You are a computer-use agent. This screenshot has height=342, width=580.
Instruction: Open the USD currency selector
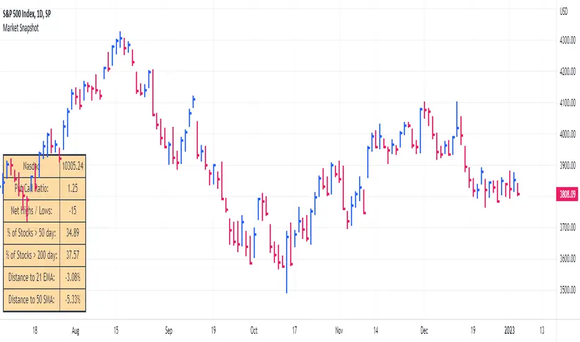pyautogui.click(x=565, y=11)
